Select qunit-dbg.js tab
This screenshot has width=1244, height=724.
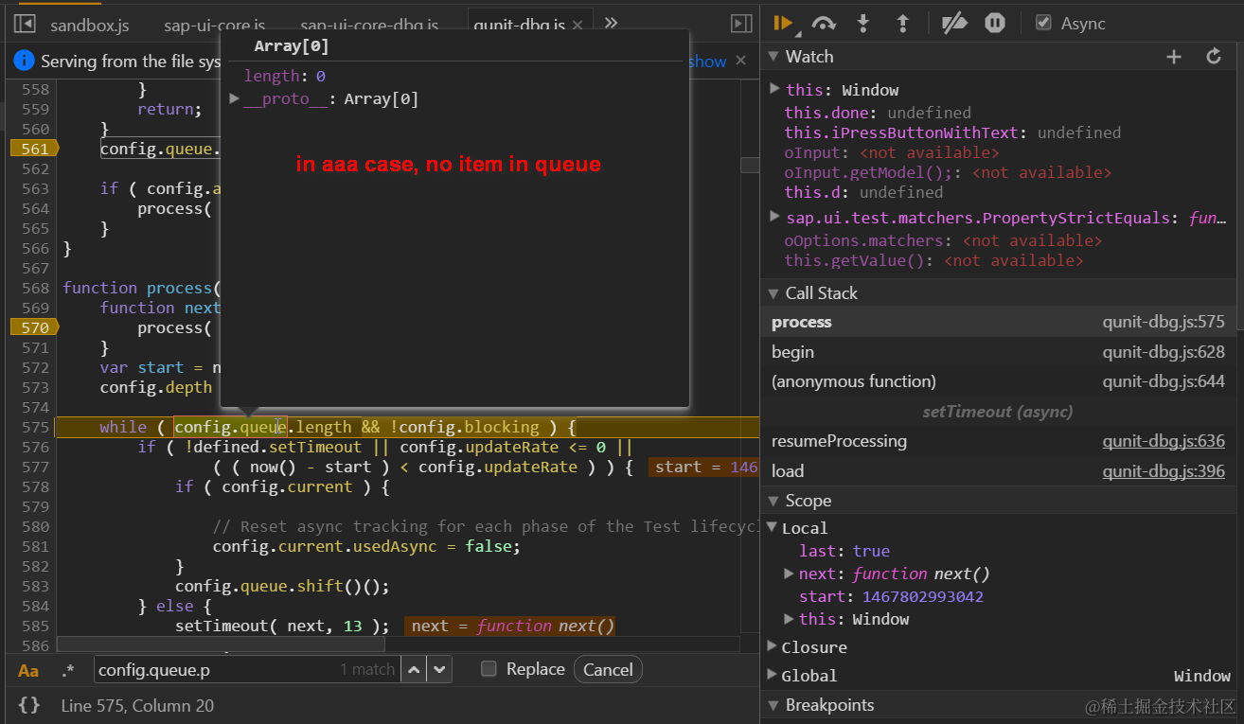click(520, 26)
